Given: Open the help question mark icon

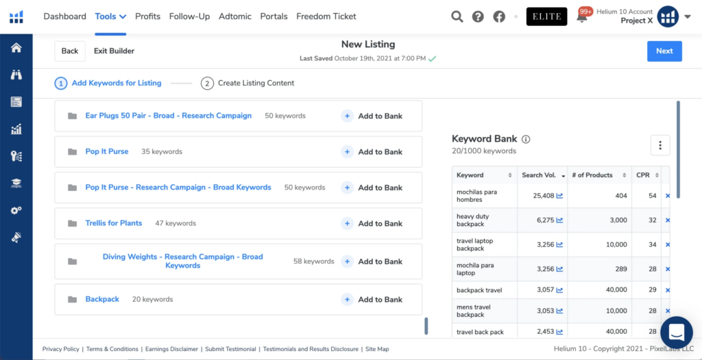Looking at the screenshot, I should tap(478, 16).
